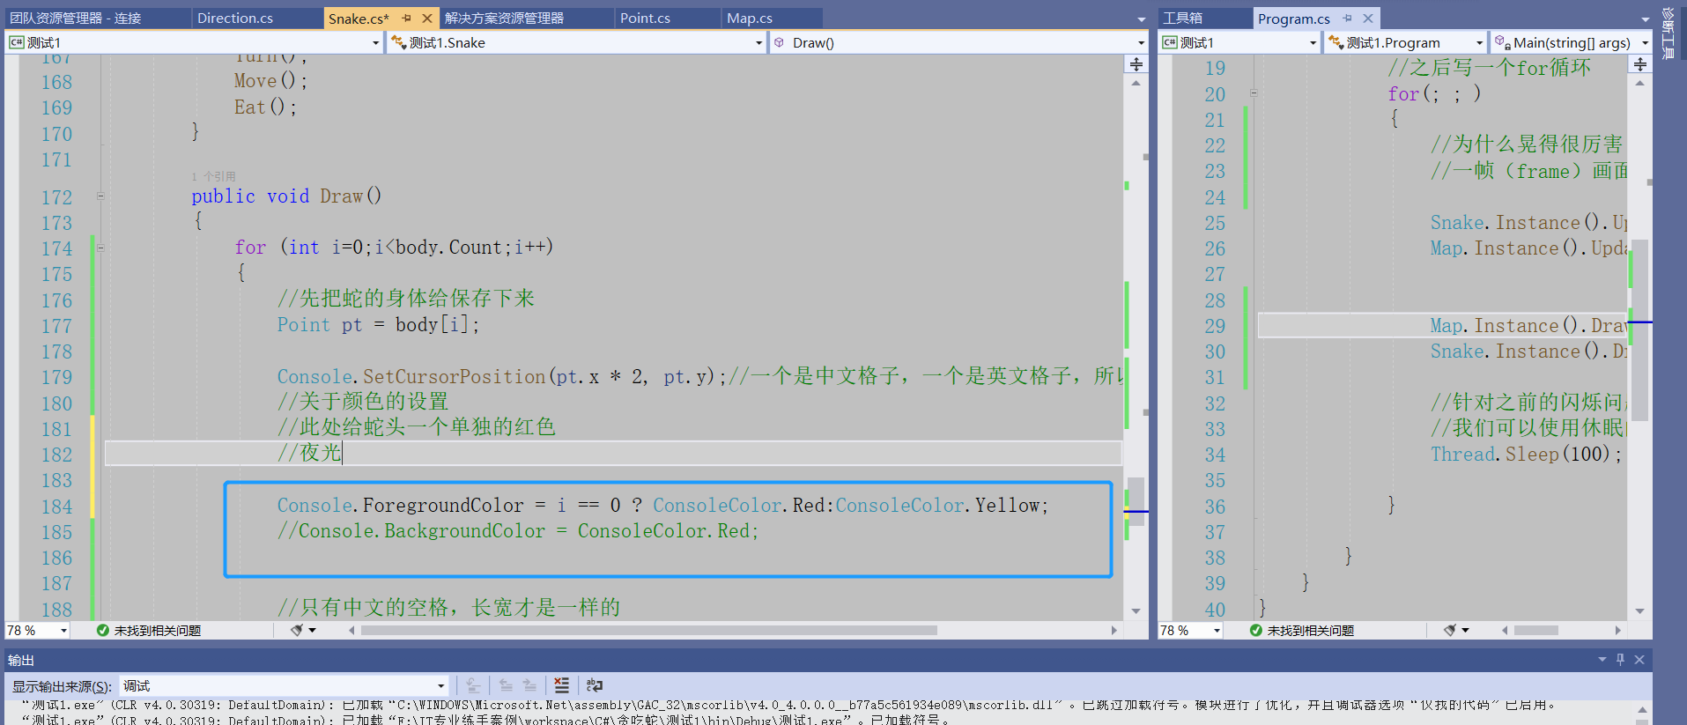
Task: Click 'Console.ForegroundColor' line 184
Action: 662,506
